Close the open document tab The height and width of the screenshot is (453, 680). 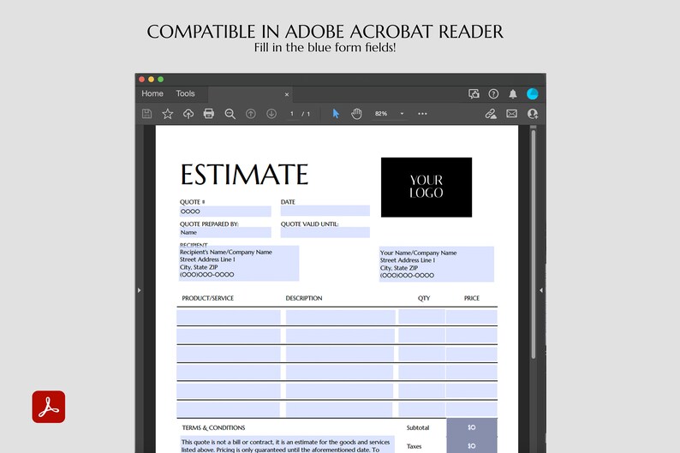click(287, 94)
